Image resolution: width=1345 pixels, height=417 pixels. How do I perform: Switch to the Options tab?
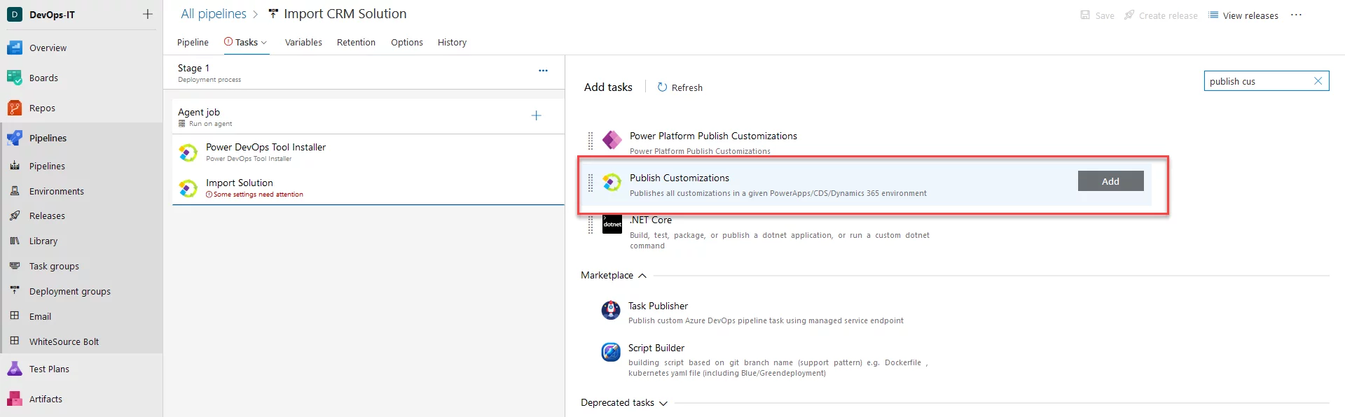407,43
